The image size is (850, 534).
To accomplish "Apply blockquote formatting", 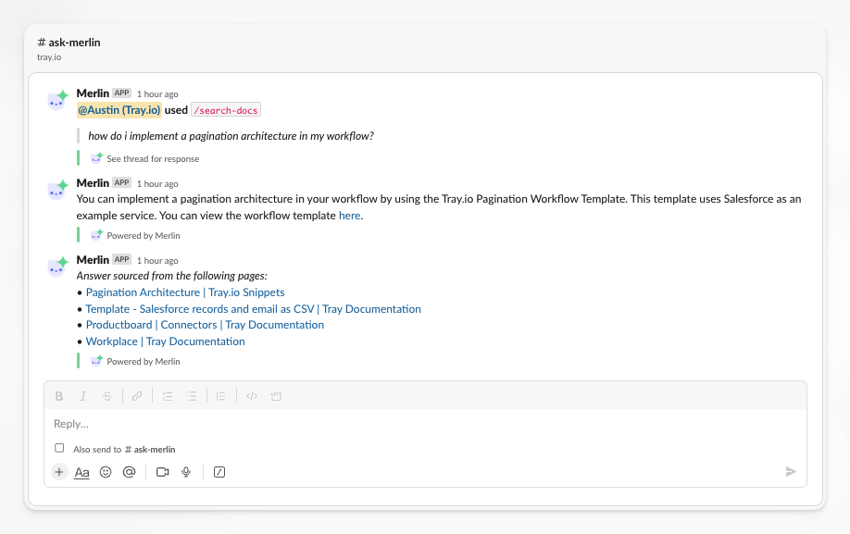I will 220,396.
